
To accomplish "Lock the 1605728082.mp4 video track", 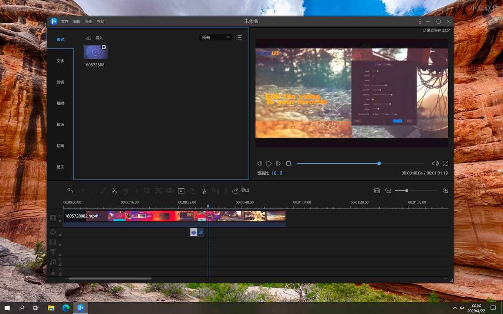I will pos(60,221).
